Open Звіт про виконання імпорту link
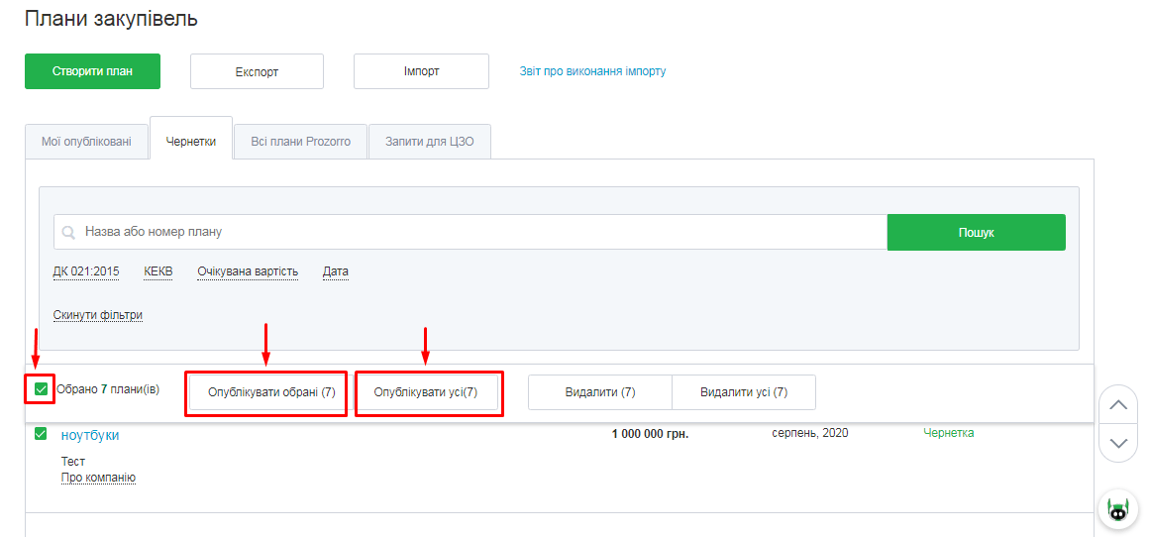The width and height of the screenshot is (1149, 537). 592,71
